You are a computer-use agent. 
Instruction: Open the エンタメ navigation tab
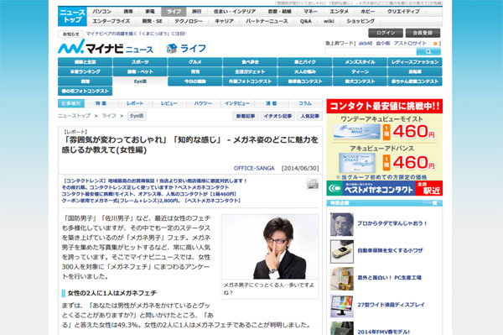(339, 12)
